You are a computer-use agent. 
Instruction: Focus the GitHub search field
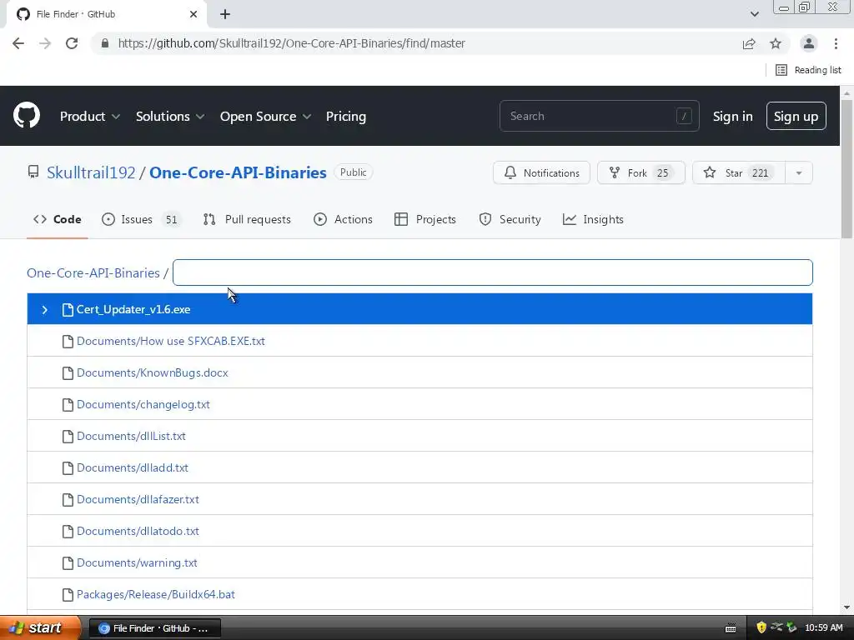tap(599, 116)
